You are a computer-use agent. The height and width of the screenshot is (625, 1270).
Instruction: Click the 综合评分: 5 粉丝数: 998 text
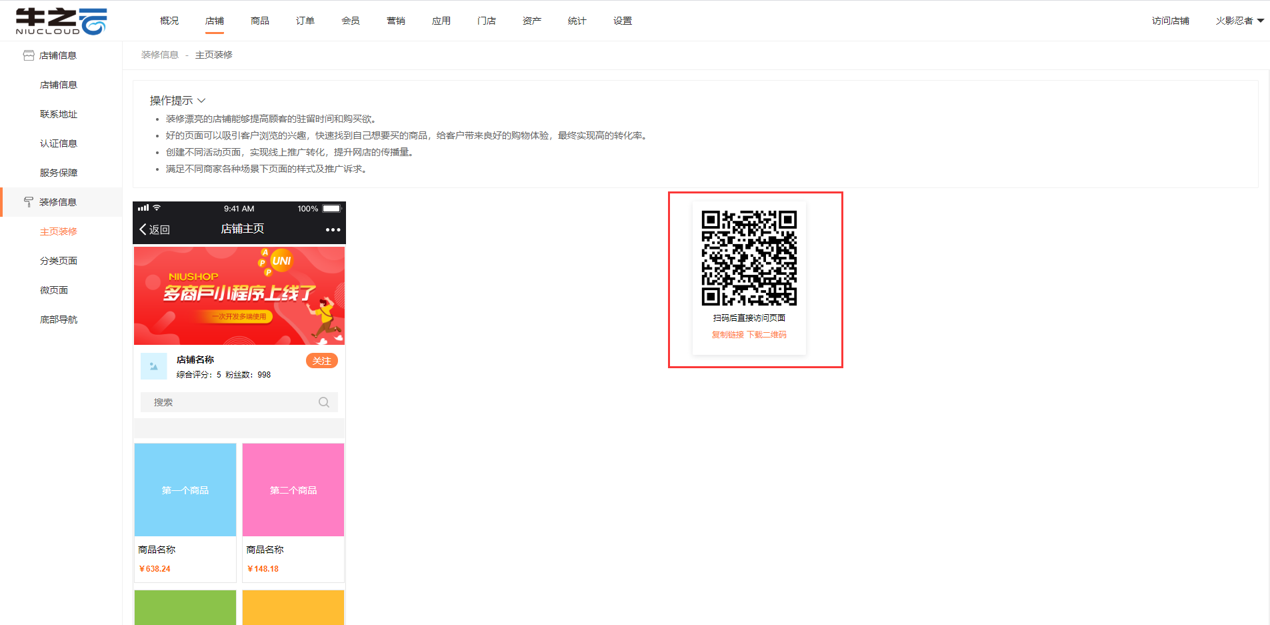click(224, 375)
